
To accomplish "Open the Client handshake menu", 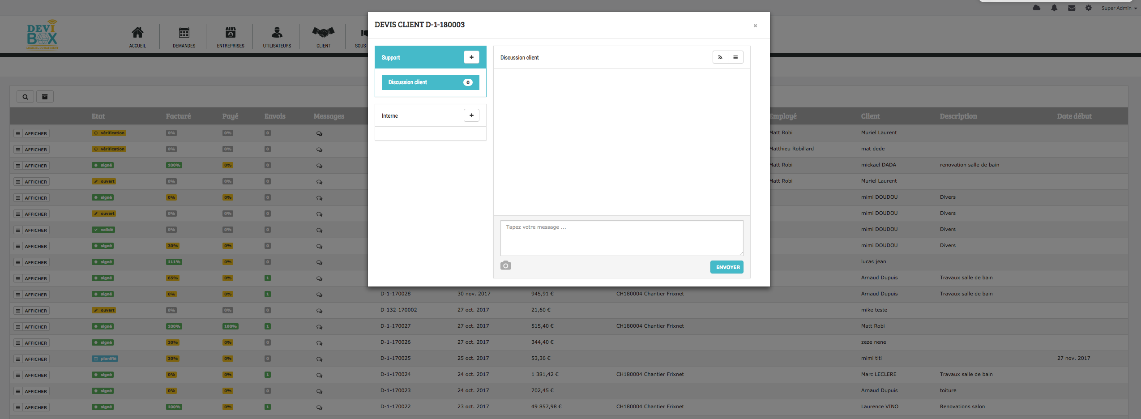I will 323,37.
